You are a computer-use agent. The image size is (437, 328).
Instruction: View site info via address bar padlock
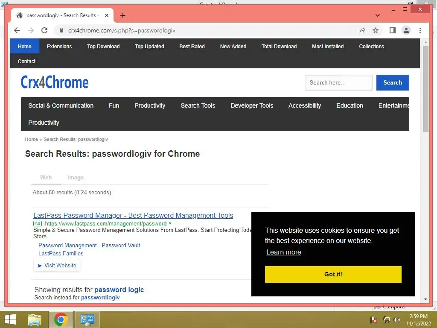[61, 30]
